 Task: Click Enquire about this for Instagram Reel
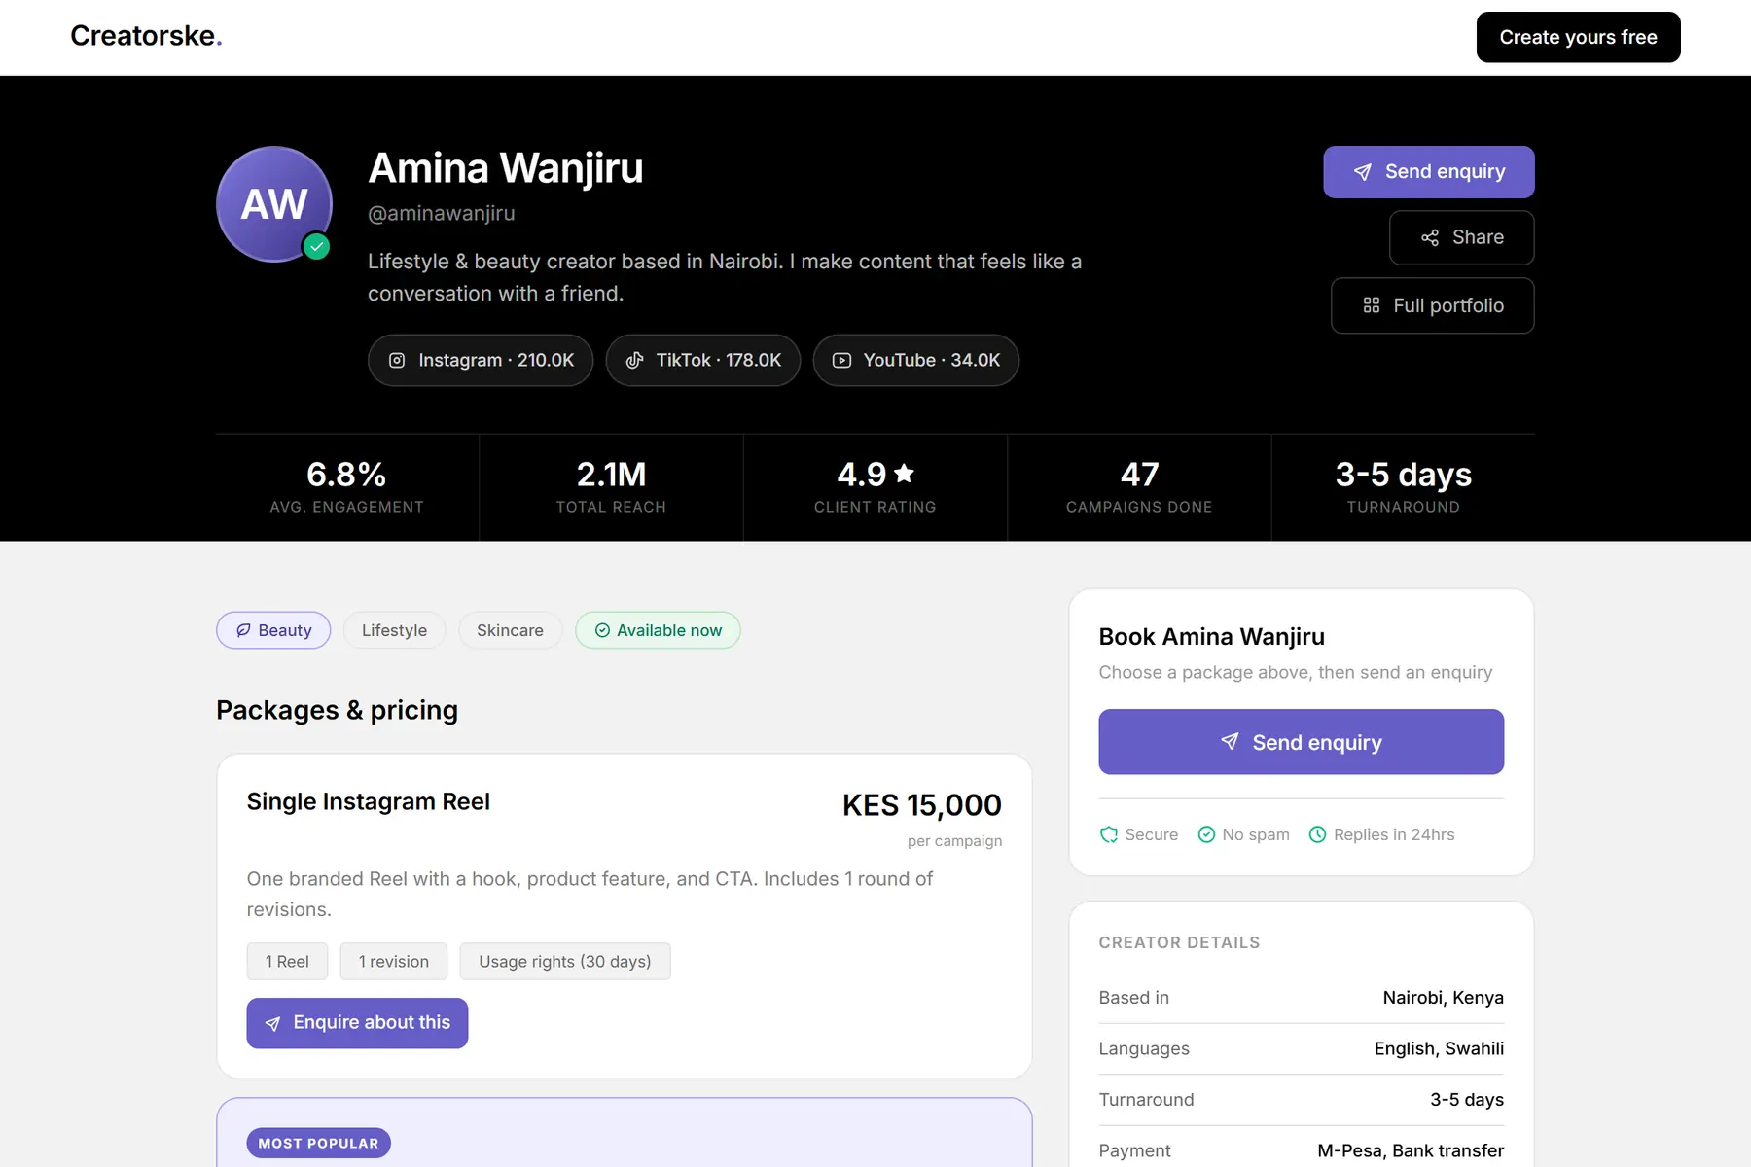357,1023
